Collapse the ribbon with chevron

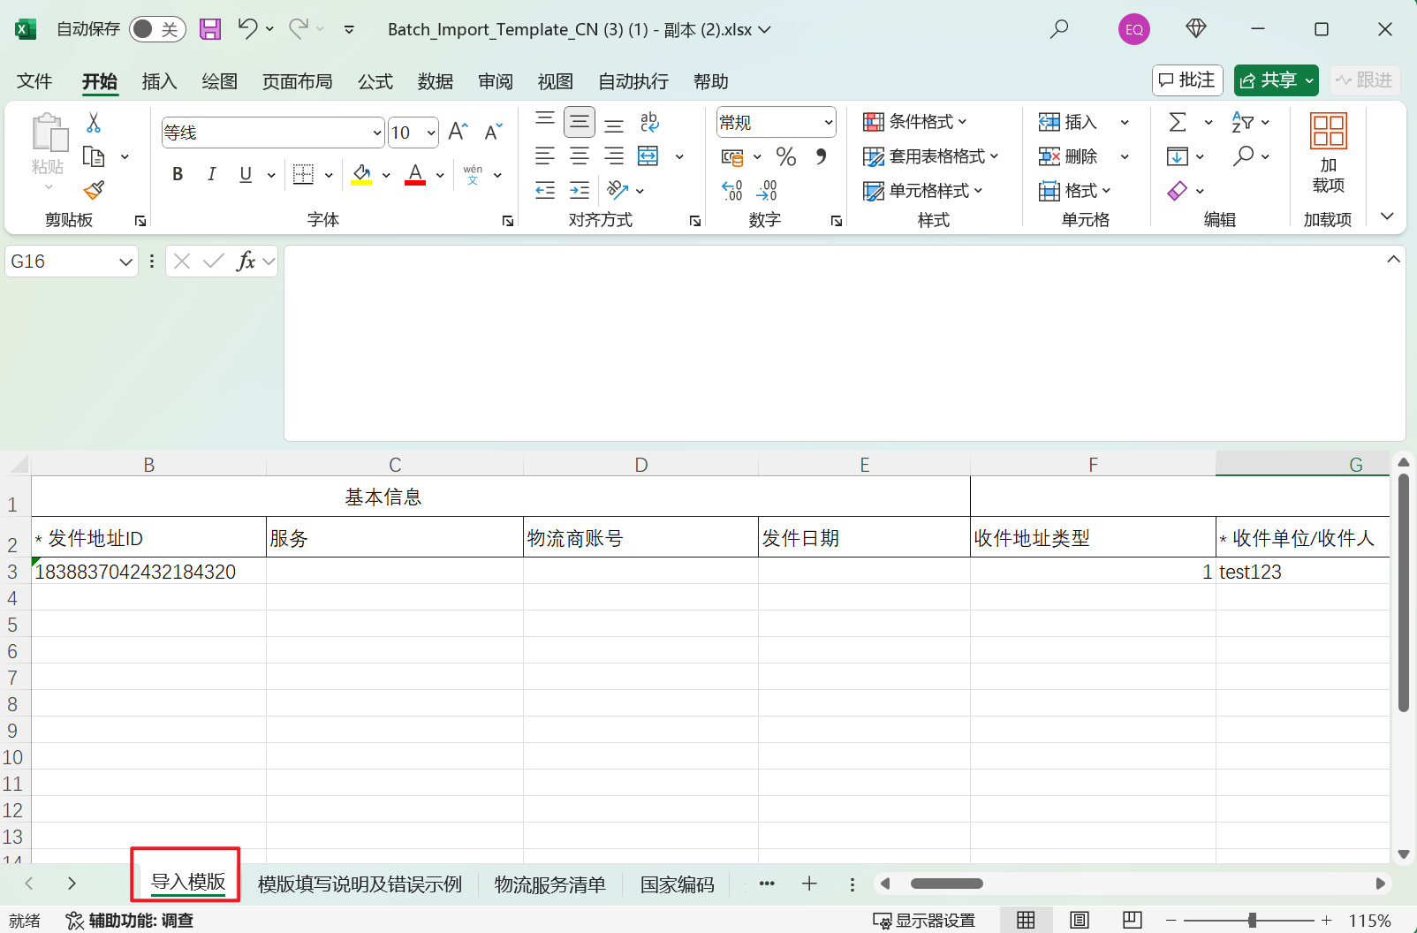[1387, 216]
